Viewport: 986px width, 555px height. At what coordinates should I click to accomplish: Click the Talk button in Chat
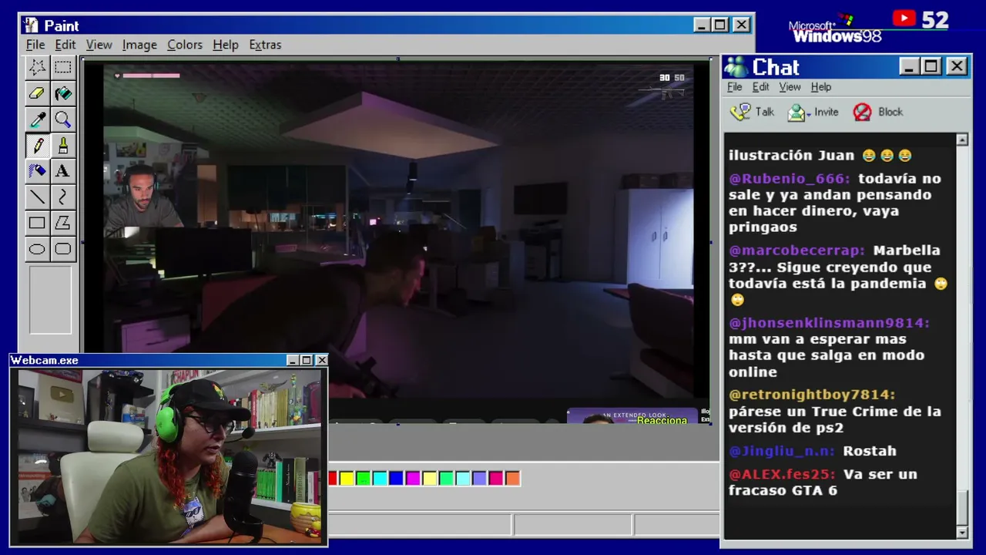(753, 113)
